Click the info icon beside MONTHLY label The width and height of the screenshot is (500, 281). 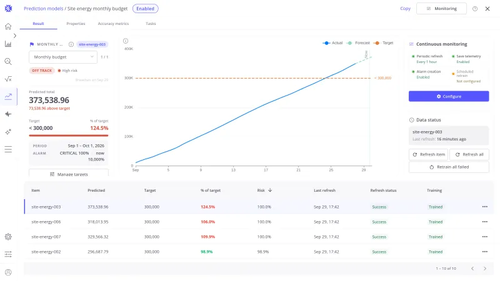click(71, 44)
